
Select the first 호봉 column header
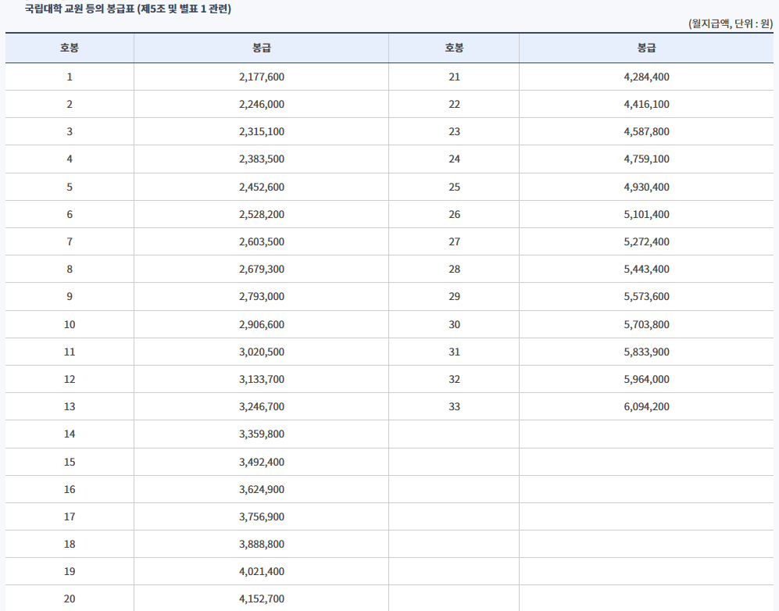(x=70, y=48)
